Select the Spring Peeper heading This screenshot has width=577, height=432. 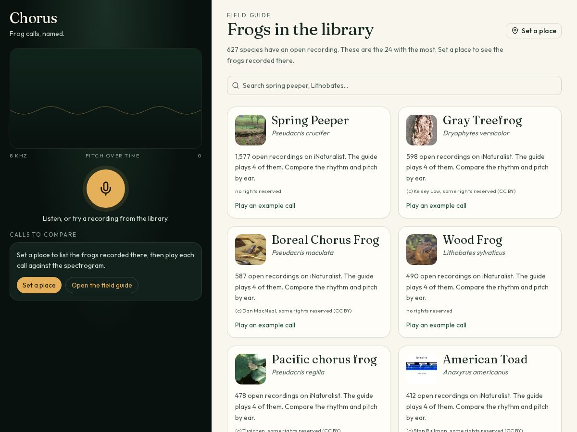(x=310, y=120)
